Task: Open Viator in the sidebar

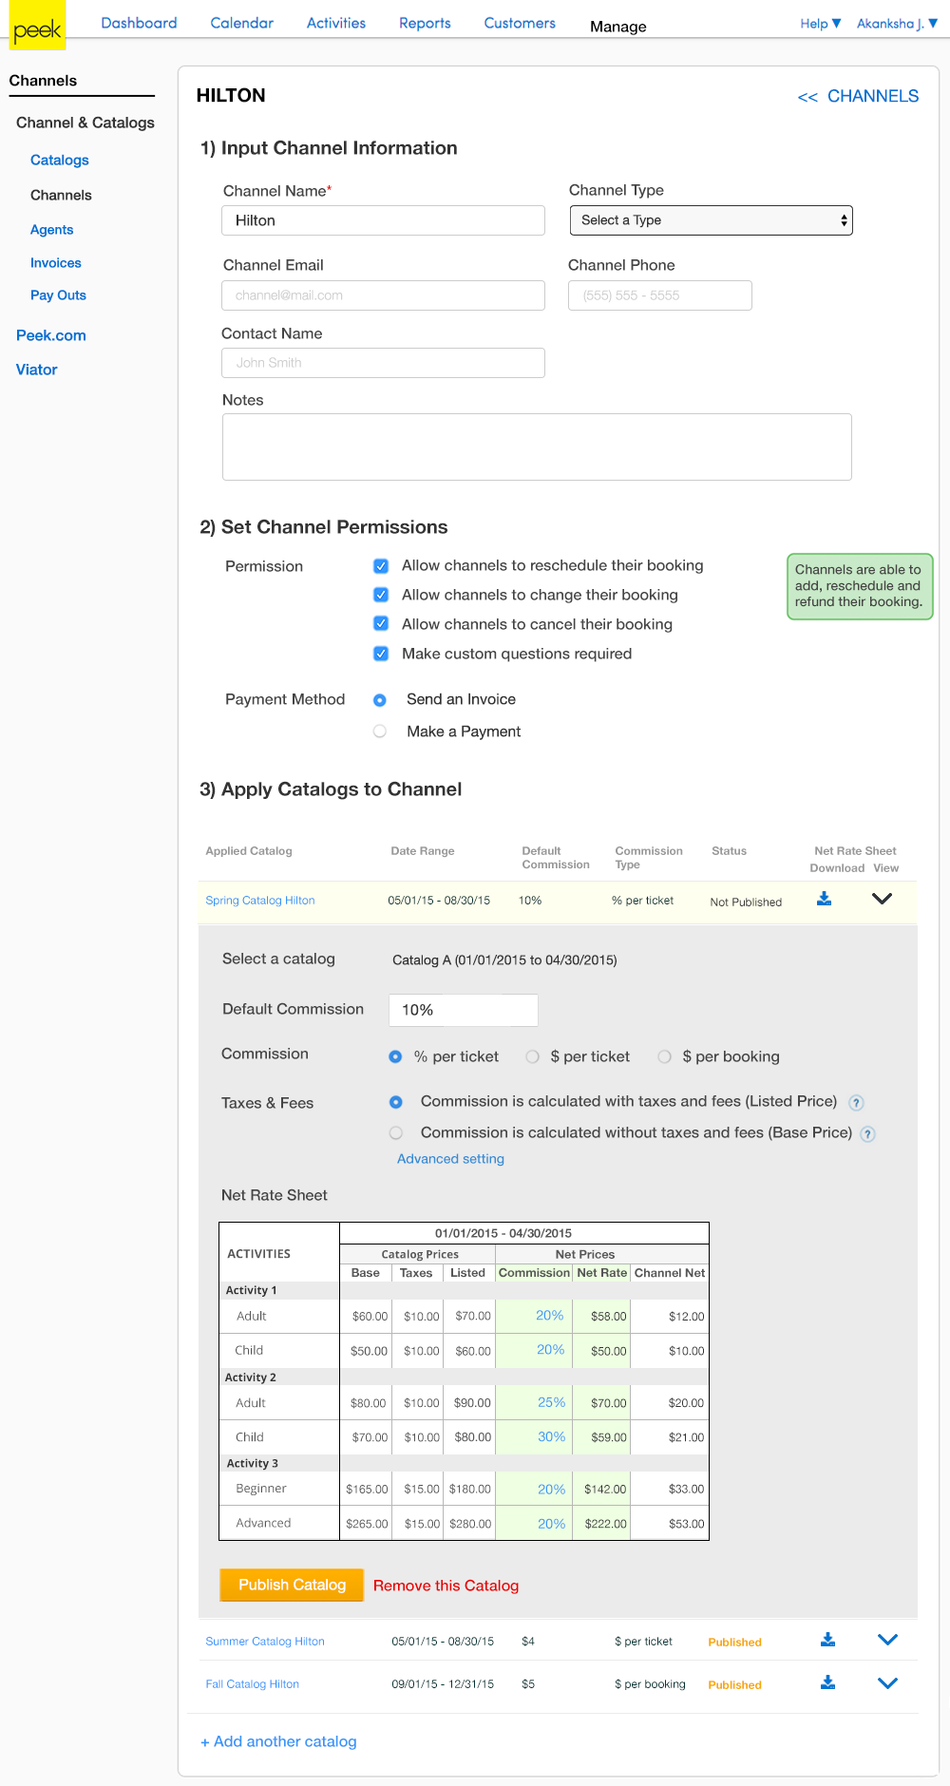Action: coord(37,370)
